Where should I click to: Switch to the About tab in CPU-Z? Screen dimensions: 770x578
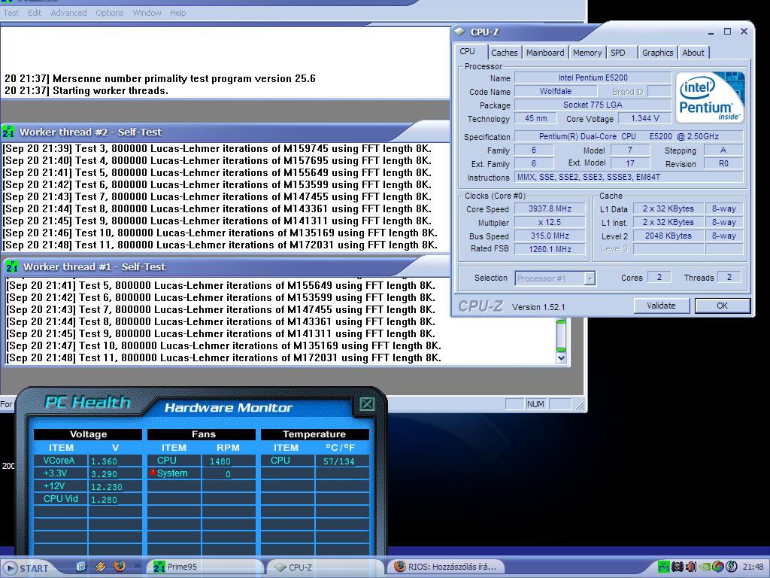[693, 53]
